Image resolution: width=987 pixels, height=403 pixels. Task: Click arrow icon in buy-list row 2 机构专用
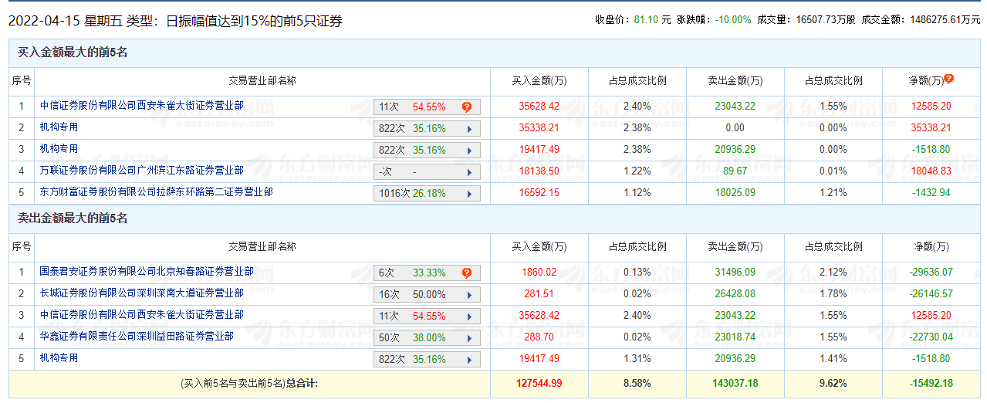click(469, 129)
